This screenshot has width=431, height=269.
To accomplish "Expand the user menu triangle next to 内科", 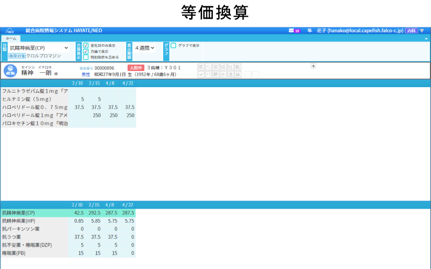I will point(422,31).
